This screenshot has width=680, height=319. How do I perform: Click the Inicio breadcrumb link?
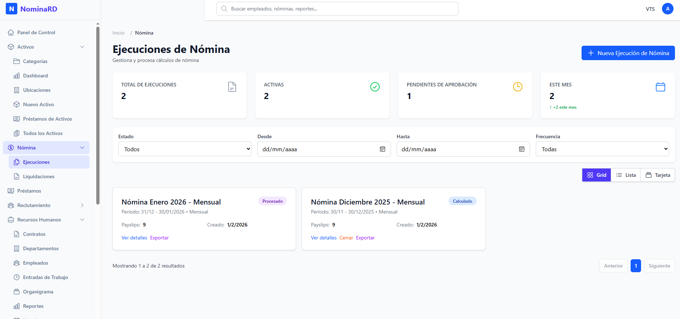coord(118,33)
